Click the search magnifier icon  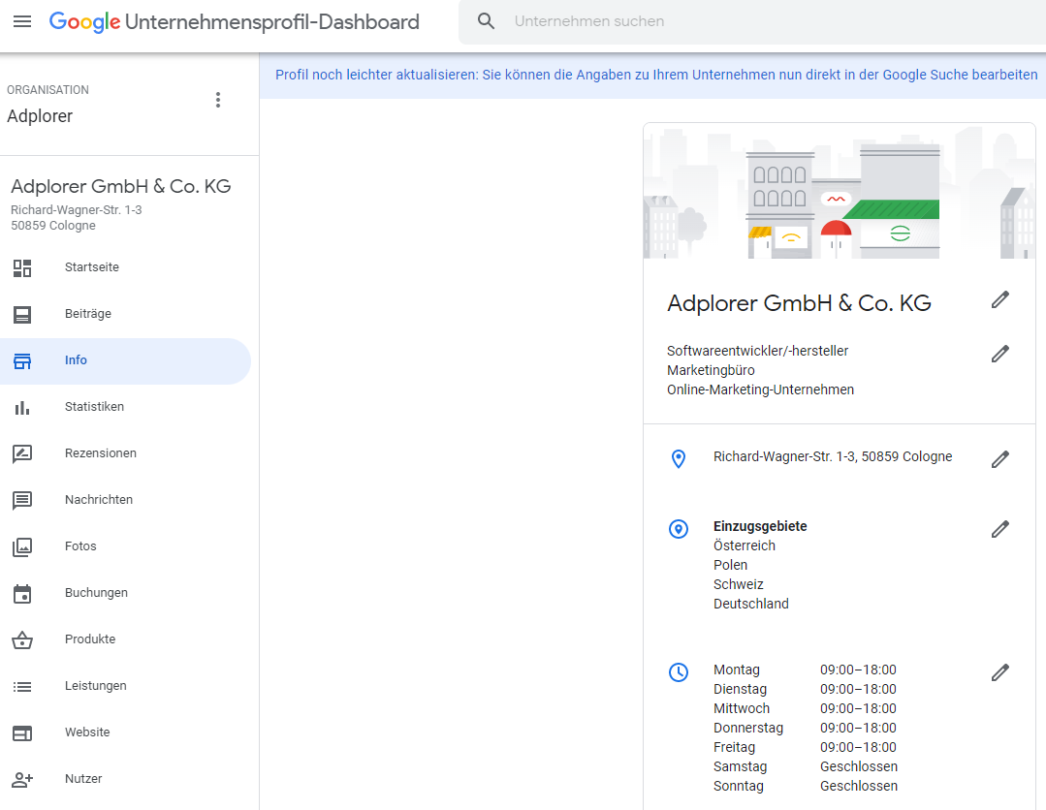coord(487,21)
